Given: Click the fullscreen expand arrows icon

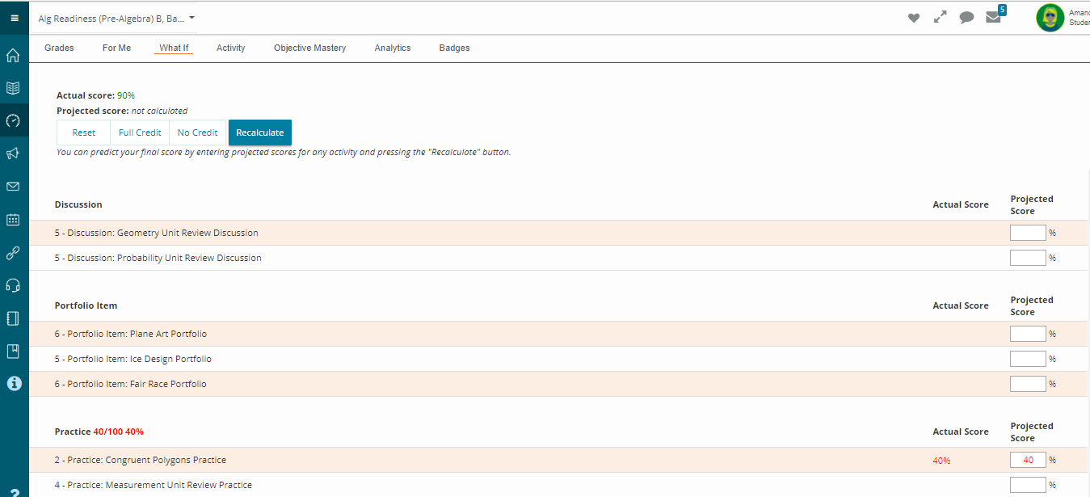Looking at the screenshot, I should click(940, 17).
